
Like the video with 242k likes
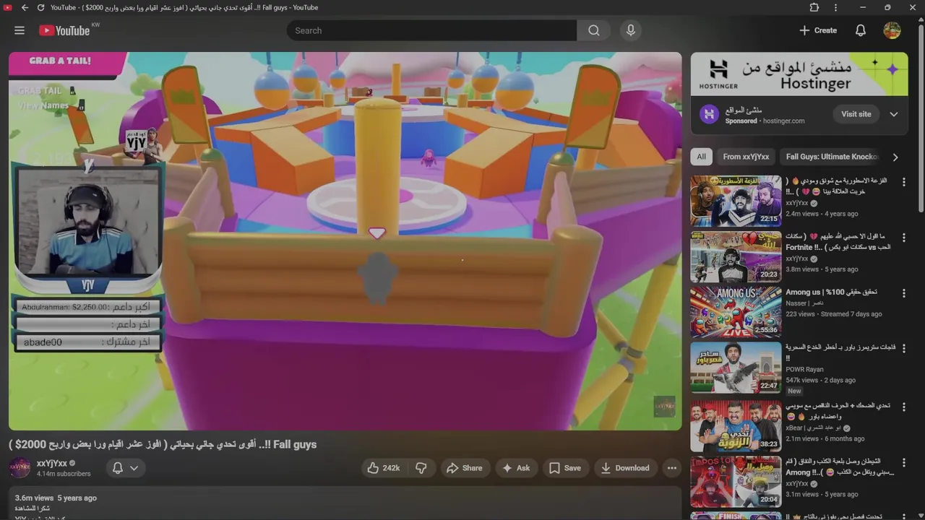[384, 468]
